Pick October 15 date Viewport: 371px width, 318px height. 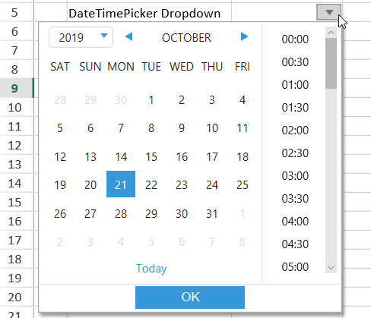point(151,157)
